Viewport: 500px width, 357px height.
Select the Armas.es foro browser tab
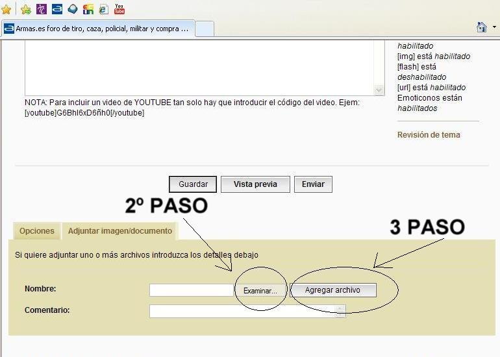[97, 29]
